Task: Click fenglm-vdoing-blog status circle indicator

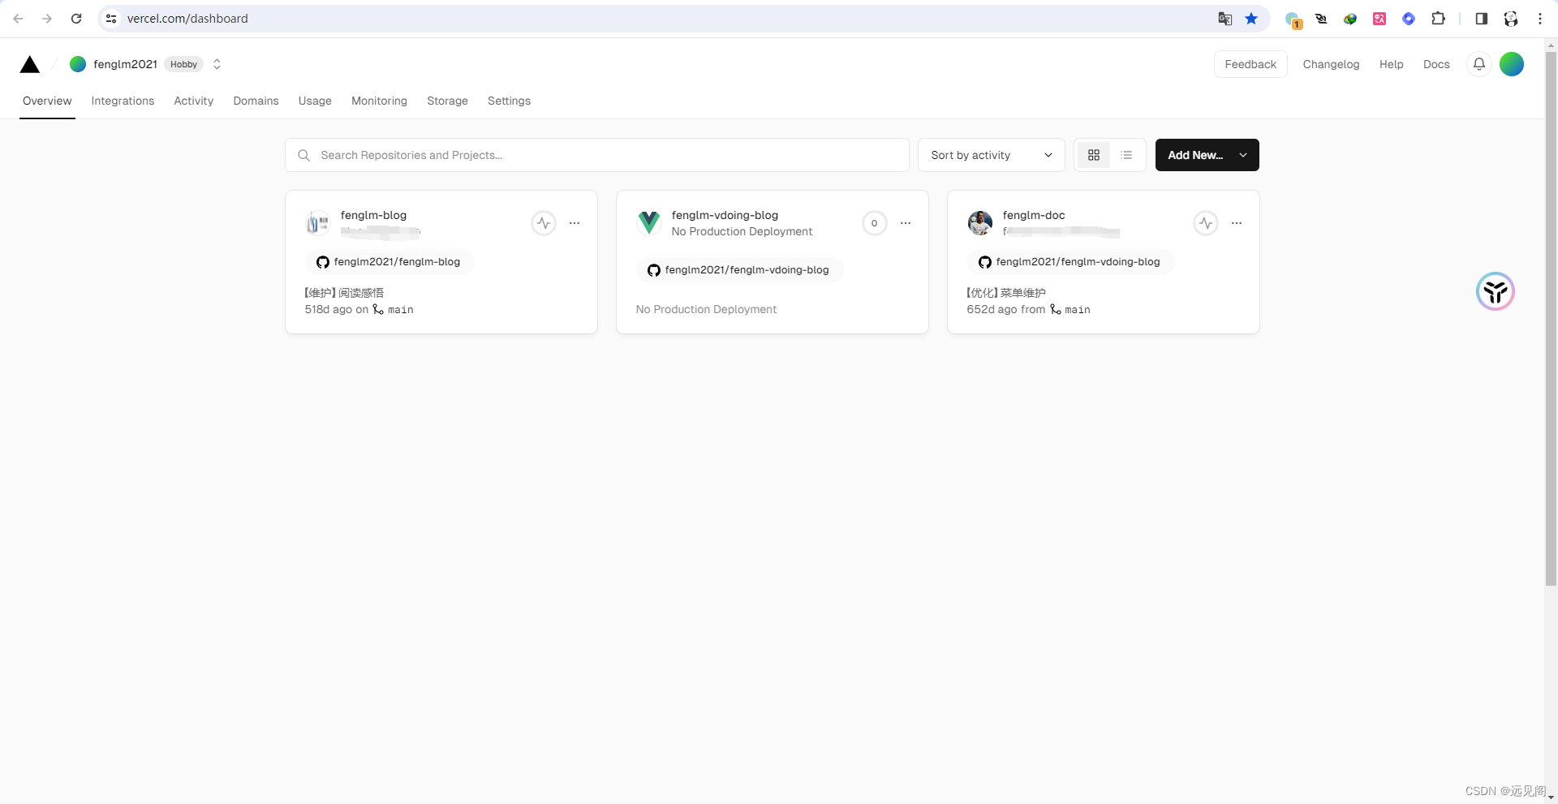Action: click(x=874, y=223)
